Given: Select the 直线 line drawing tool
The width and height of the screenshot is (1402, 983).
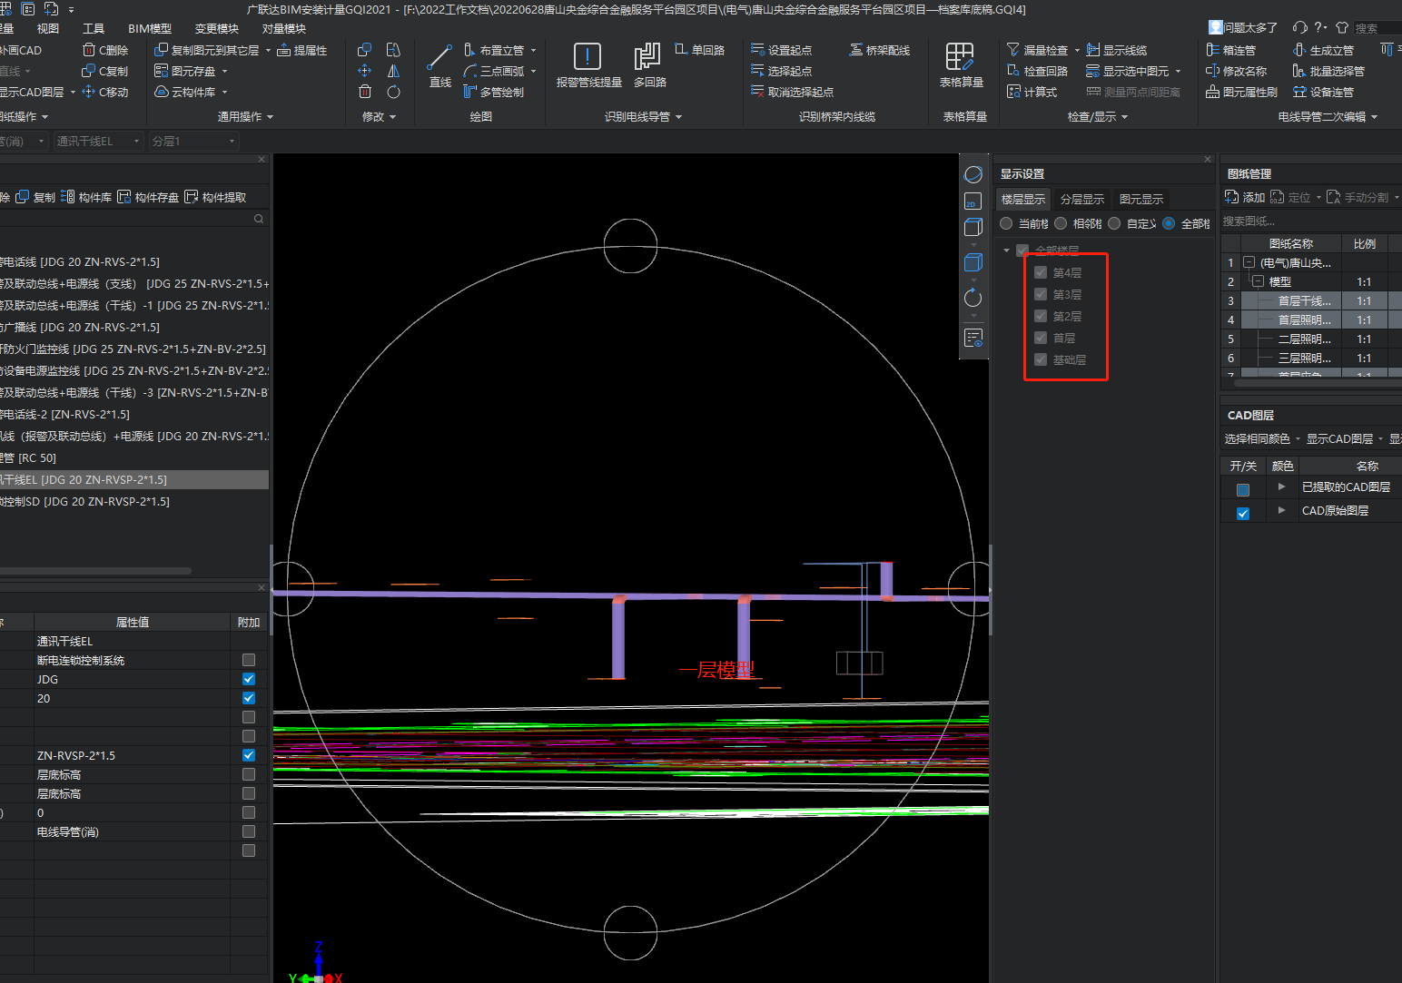Looking at the screenshot, I should (x=439, y=65).
